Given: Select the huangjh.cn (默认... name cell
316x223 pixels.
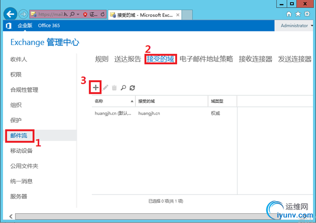Looking at the screenshot, I should pyautogui.click(x=113, y=113).
